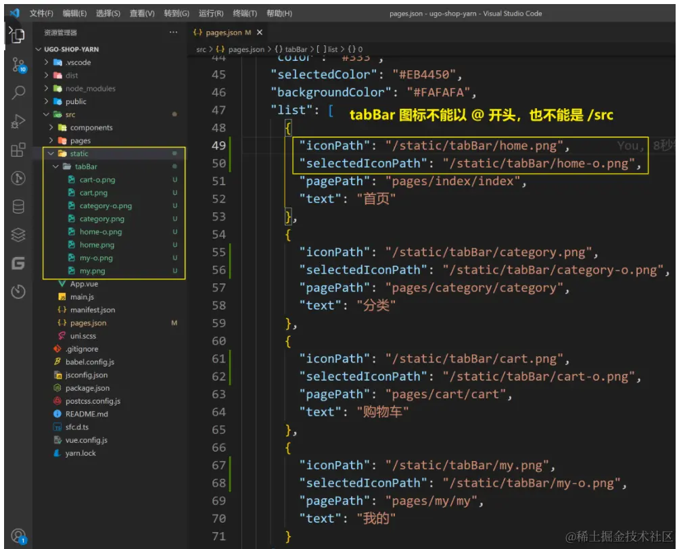Select pages.json in explorer tree
Image resolution: width=679 pixels, height=549 pixels.
click(x=89, y=323)
